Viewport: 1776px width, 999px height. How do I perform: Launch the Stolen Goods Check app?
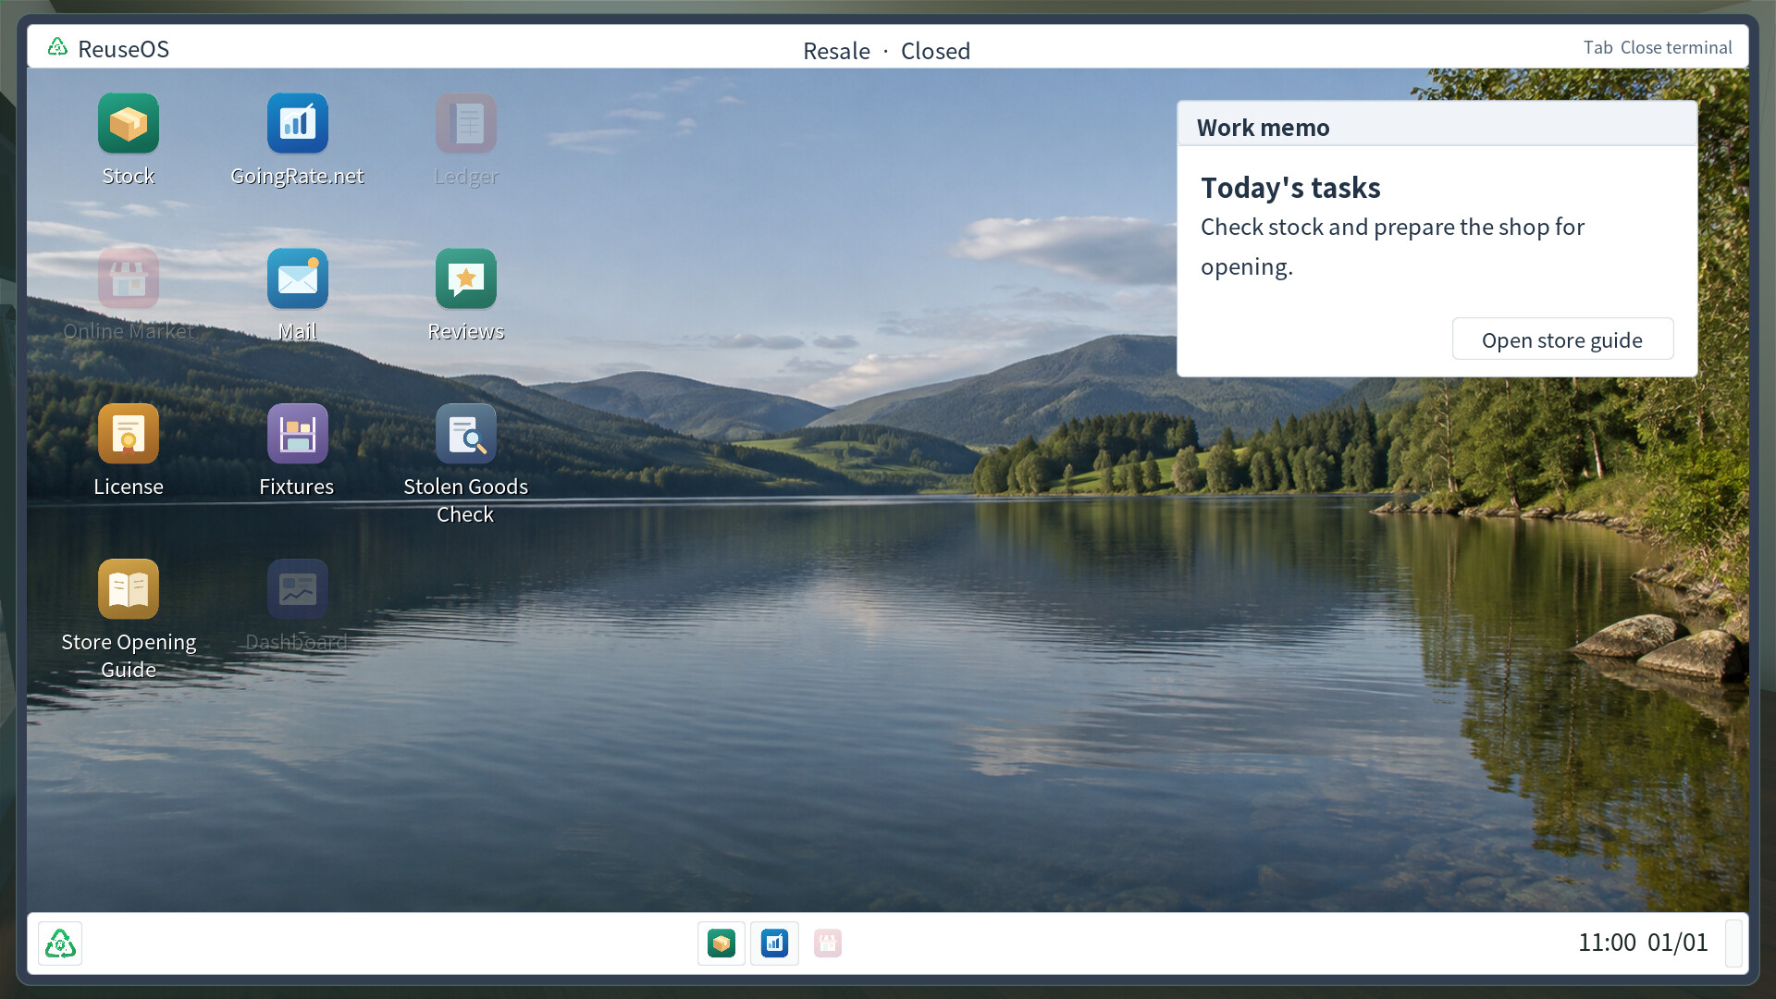pyautogui.click(x=466, y=435)
